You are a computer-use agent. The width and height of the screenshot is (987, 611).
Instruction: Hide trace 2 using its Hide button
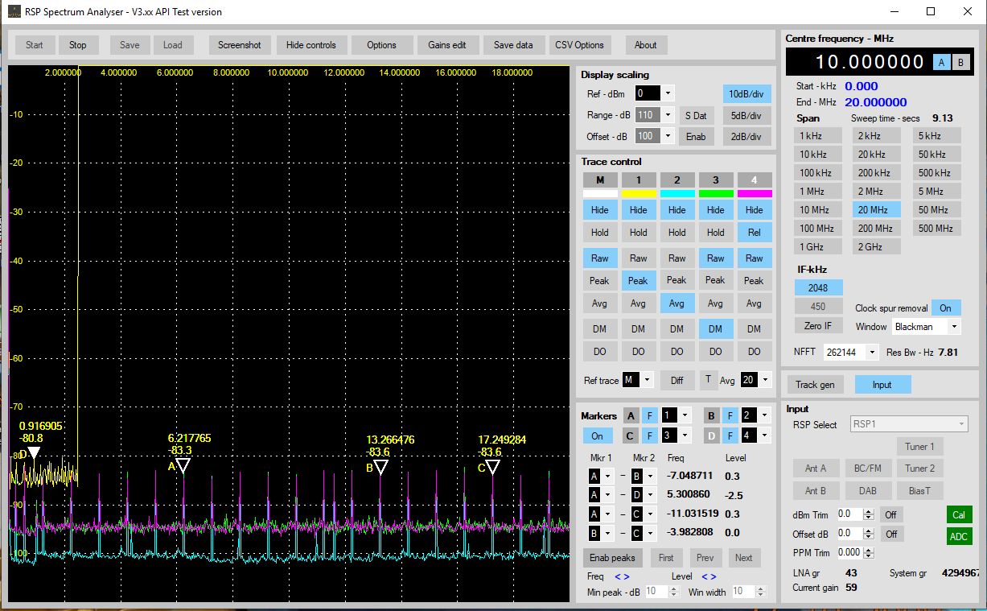point(677,210)
